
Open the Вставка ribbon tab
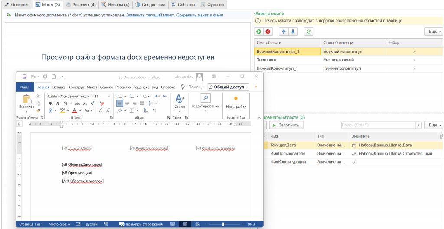click(x=59, y=87)
